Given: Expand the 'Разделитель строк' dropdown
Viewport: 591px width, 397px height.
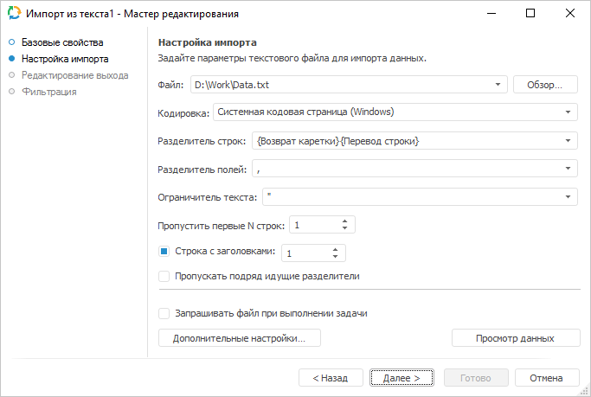Looking at the screenshot, I should pyautogui.click(x=568, y=141).
